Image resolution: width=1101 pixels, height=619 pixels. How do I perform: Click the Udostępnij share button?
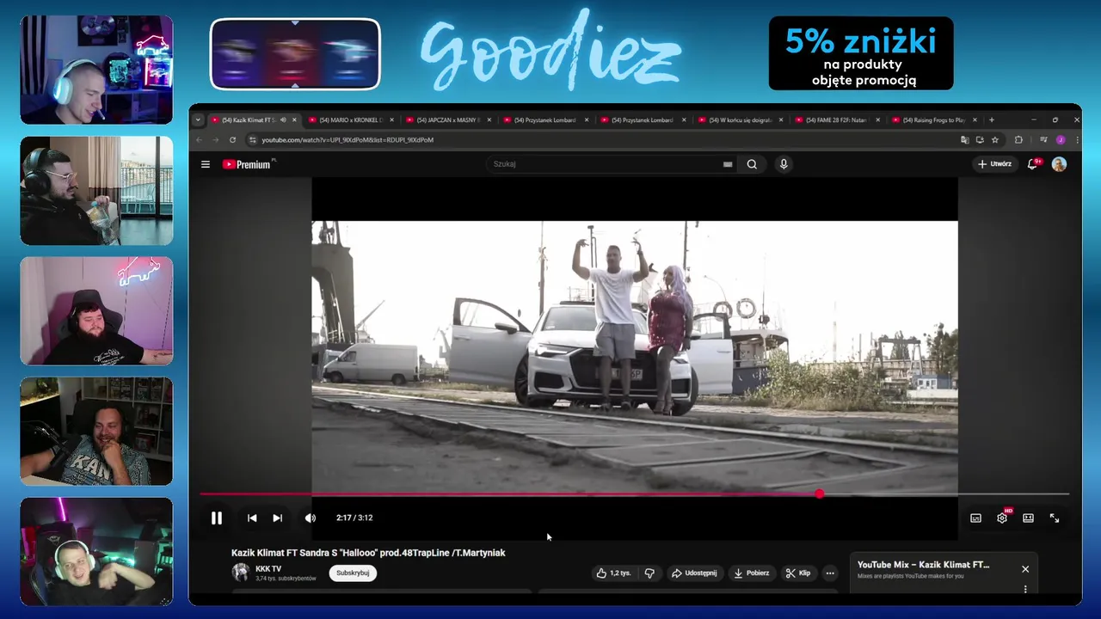point(693,573)
